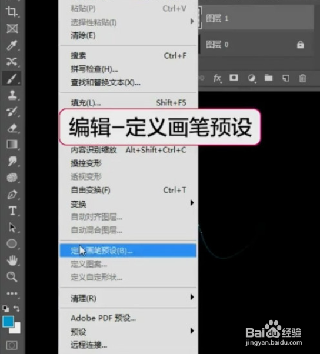The image size is (320, 354).
Task: Toggle Quick Mask mode icon
Action: coord(12,345)
